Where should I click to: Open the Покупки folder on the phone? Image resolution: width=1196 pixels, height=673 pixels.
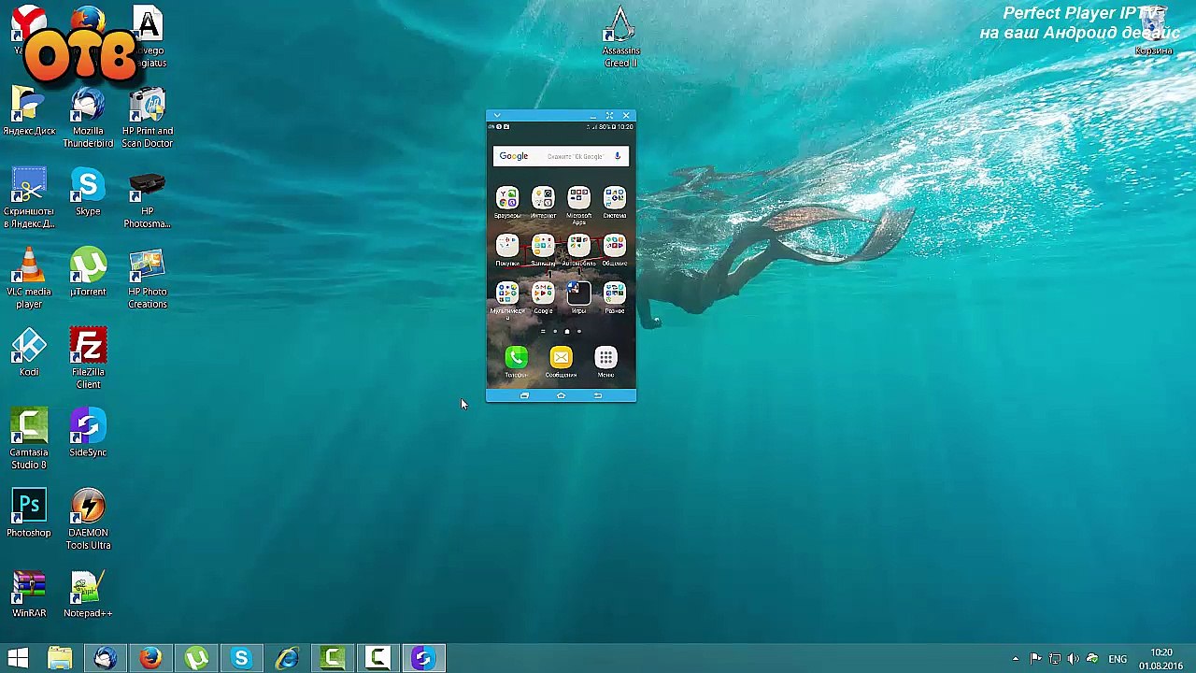coord(507,250)
